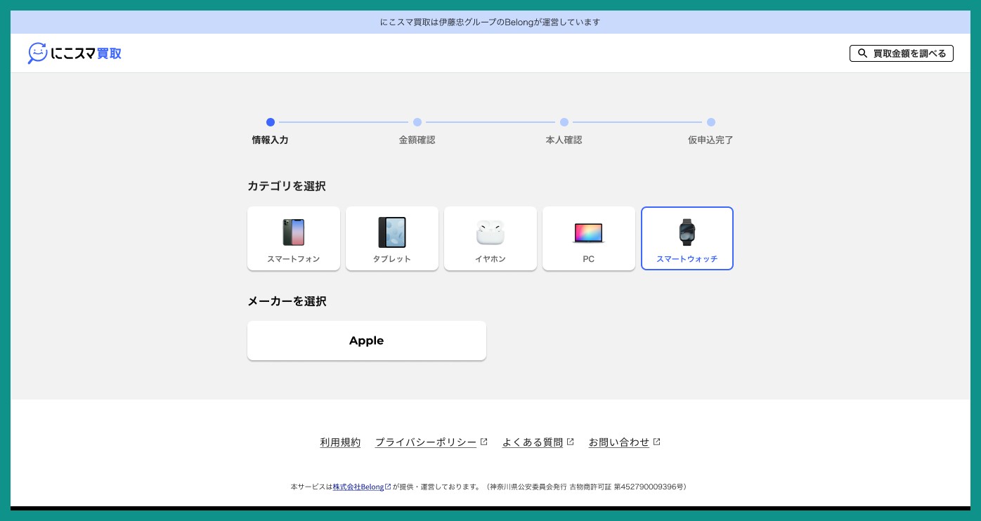Click external link icon beside お問い合わせ
Screen dimensions: 981x521
656,442
